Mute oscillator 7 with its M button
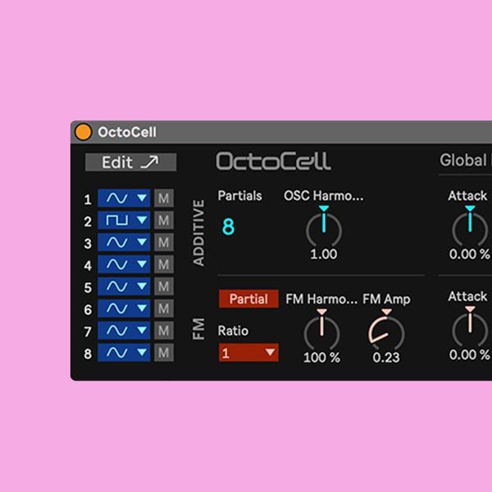492x492 pixels. (x=164, y=330)
